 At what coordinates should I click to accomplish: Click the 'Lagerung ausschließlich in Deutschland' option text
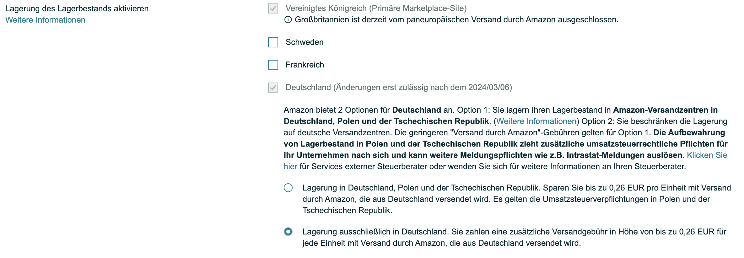click(x=515, y=237)
